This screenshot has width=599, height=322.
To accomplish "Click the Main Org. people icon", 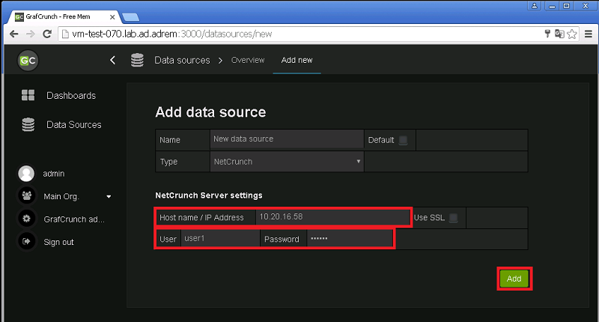I will point(26,196).
